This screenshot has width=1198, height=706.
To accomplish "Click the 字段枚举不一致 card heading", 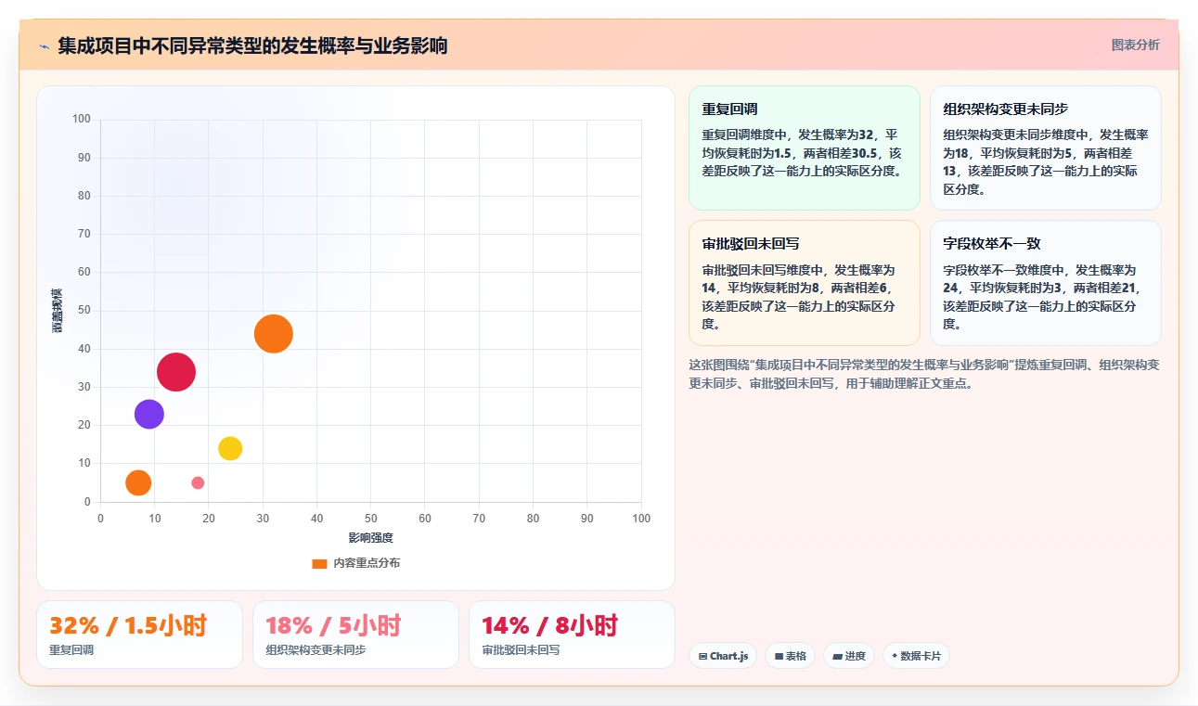I will coord(992,243).
